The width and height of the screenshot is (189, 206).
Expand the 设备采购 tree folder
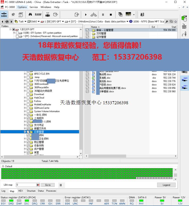(x=25, y=145)
